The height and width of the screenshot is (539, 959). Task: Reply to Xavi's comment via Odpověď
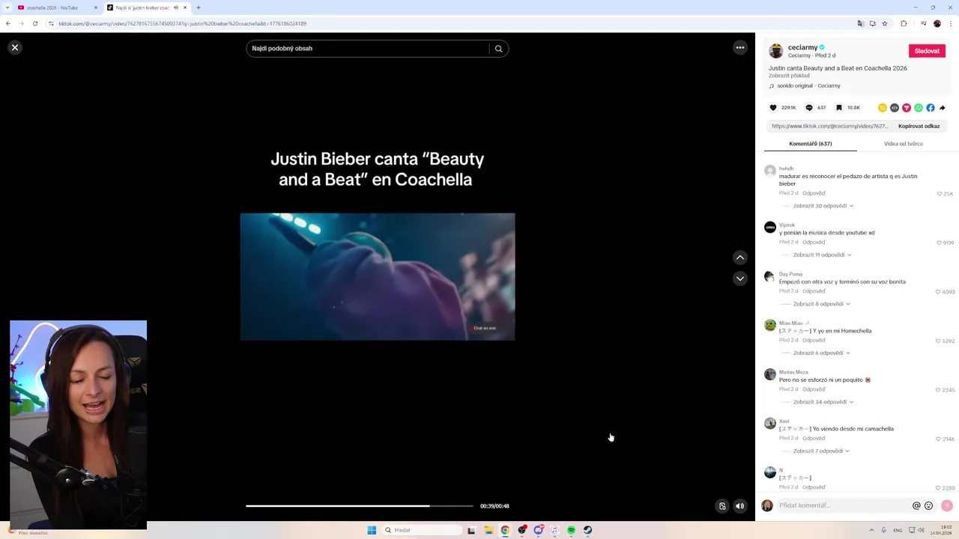coord(814,438)
